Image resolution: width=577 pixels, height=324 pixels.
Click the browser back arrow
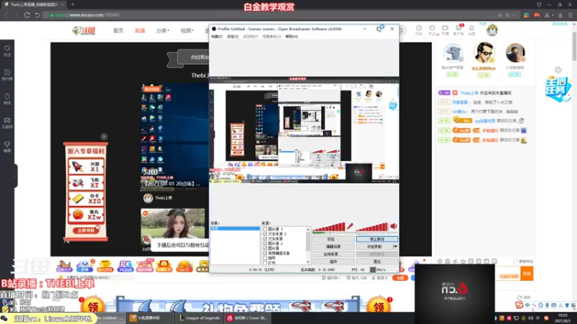tap(6, 15)
